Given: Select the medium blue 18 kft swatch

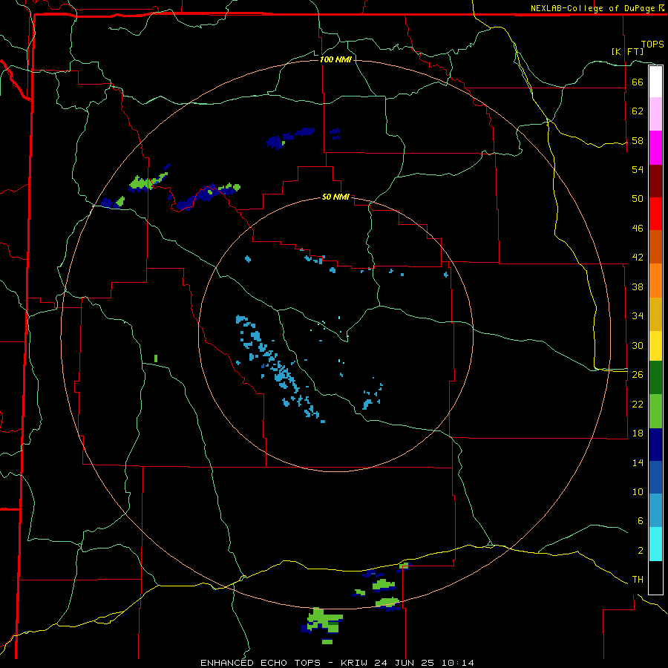Looking at the screenshot, I should coord(655,477).
